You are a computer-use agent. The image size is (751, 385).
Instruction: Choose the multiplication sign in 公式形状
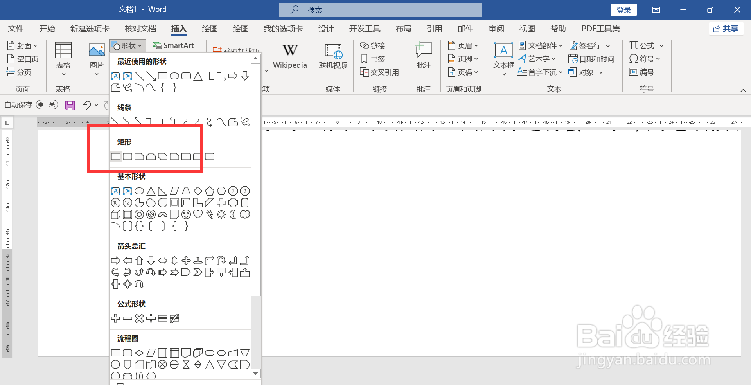pos(139,318)
